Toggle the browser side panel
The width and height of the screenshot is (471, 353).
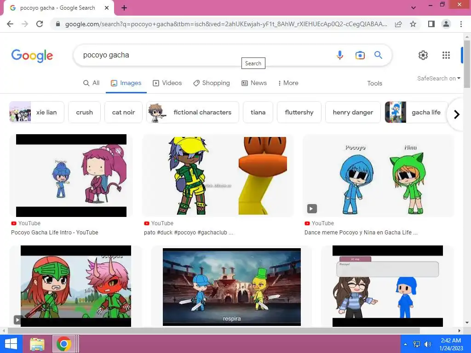pos(431,24)
